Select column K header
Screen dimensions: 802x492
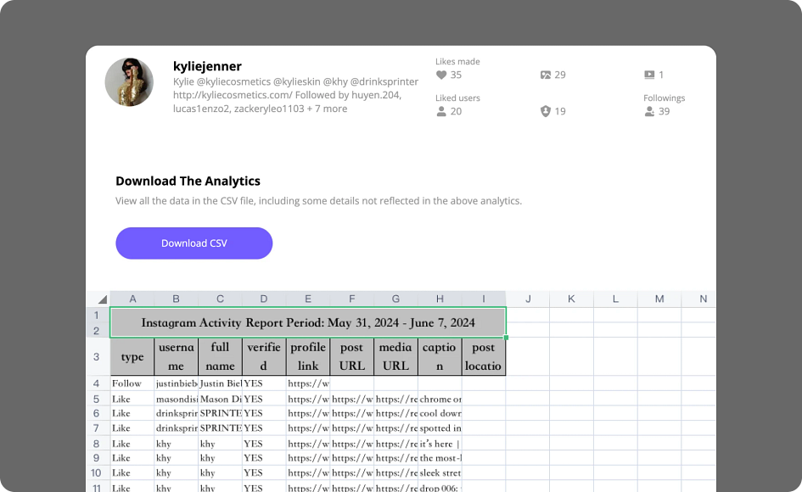coord(572,299)
